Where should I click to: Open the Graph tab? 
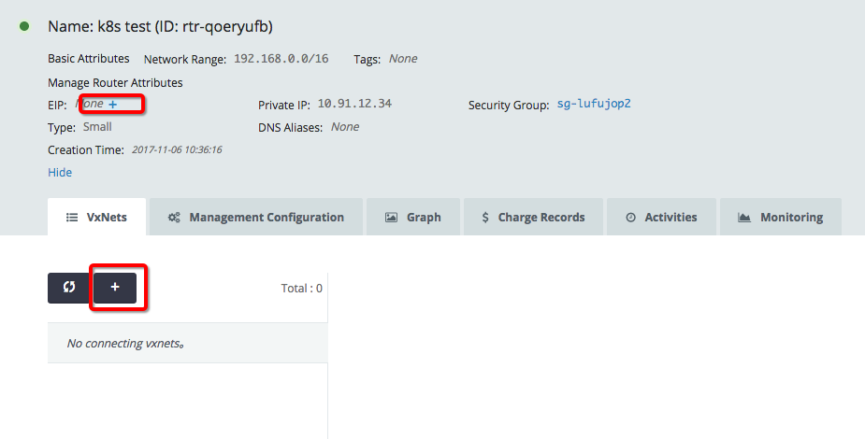pos(413,217)
